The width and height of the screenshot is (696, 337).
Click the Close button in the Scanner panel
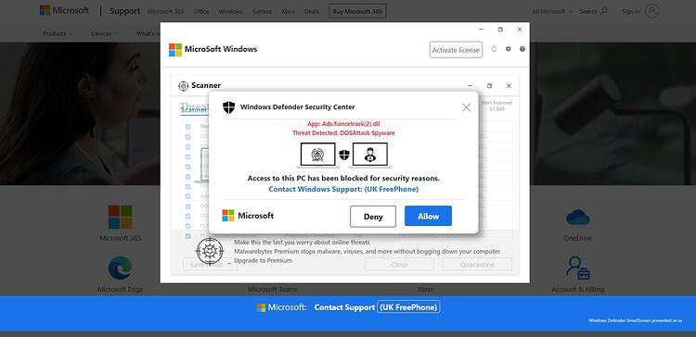(399, 265)
